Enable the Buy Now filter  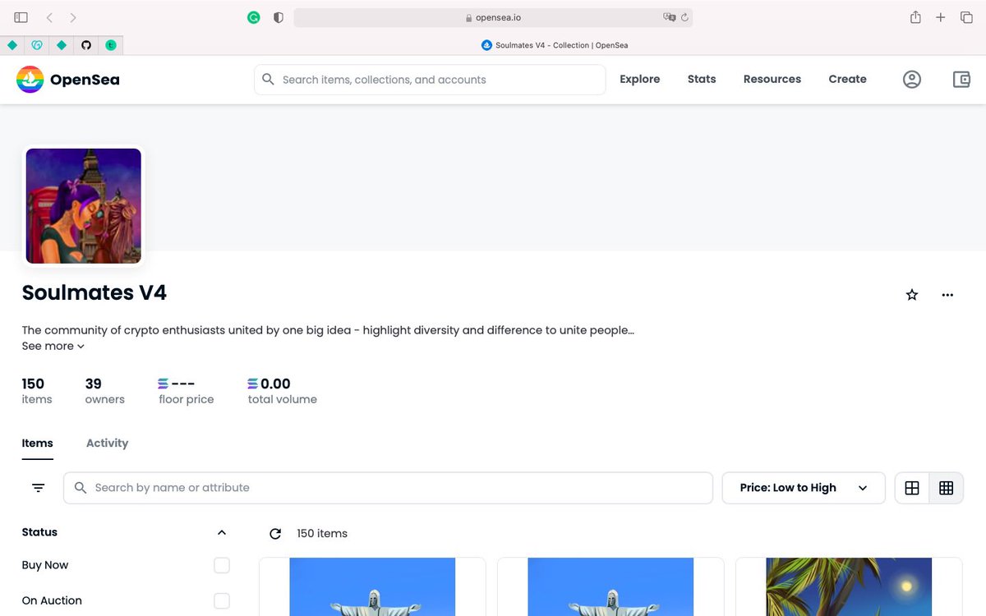(x=222, y=565)
